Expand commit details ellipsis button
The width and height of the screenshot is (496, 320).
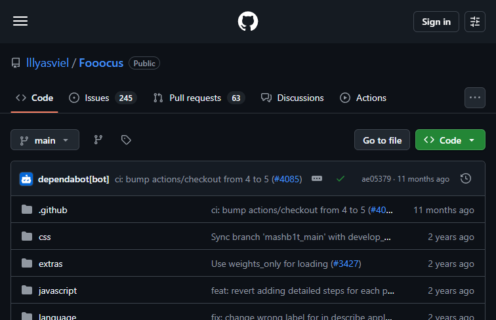317,178
